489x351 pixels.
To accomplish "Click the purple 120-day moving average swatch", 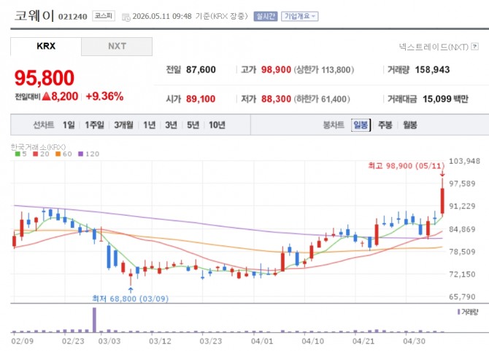I will tap(80, 154).
